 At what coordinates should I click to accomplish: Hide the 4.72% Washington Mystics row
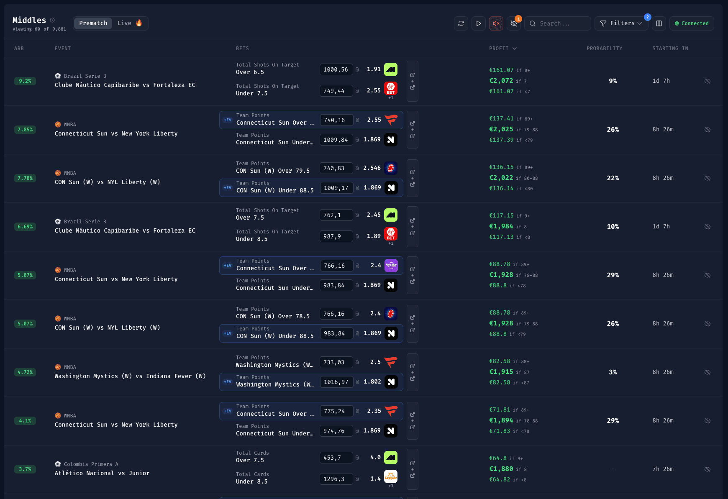coord(707,372)
